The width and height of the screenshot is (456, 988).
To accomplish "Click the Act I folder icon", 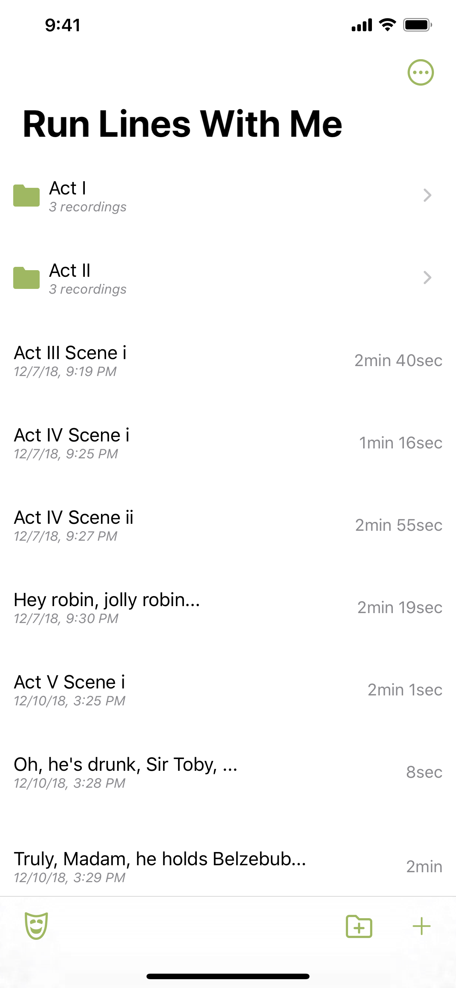I will coord(26,196).
